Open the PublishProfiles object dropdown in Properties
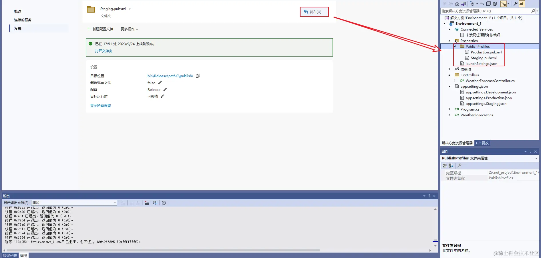541x258 pixels. point(537,158)
